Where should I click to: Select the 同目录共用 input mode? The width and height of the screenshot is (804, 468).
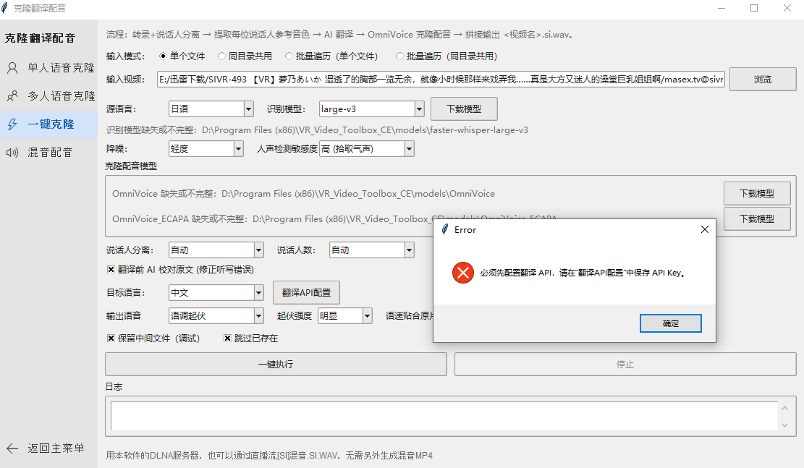pyautogui.click(x=221, y=56)
